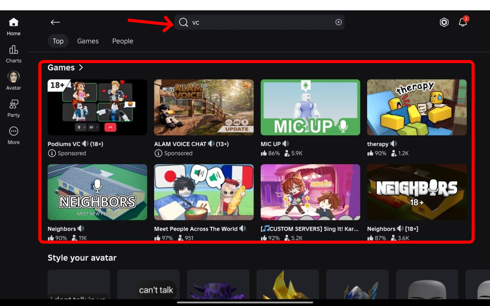Click the Style your avatar heading
Viewport: 490px width, 306px height.
[82, 258]
